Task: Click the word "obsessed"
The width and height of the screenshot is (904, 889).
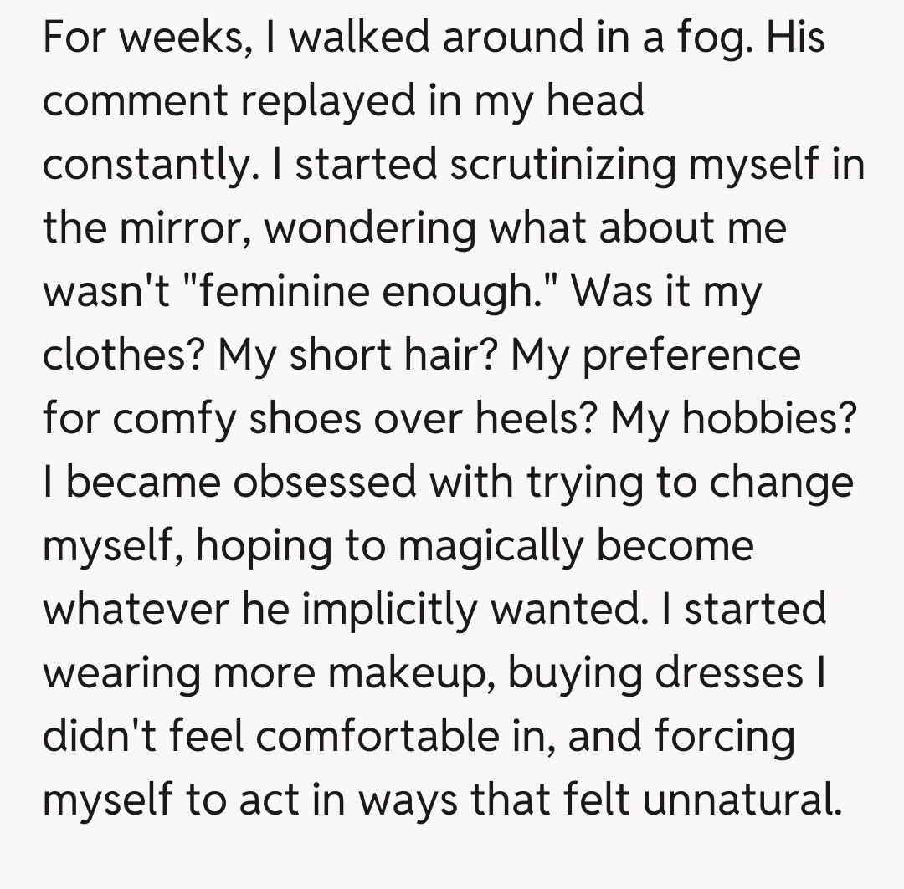Action: tap(325, 483)
